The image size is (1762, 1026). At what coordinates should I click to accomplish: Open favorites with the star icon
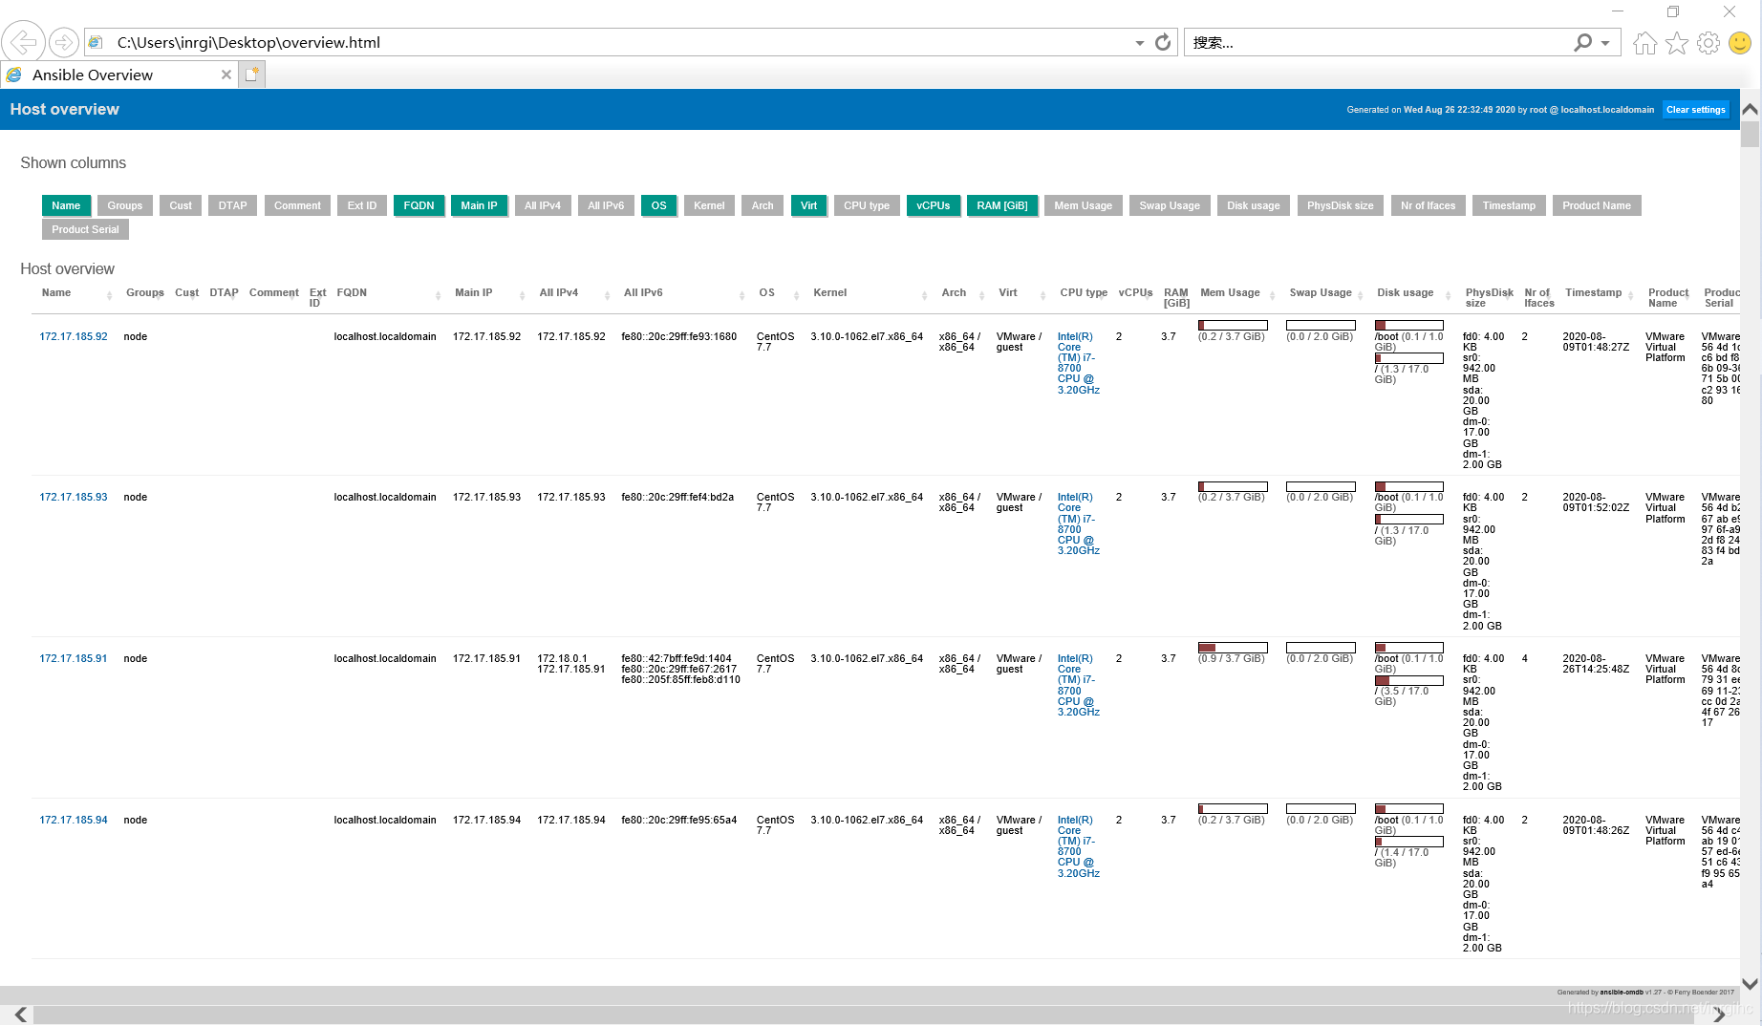click(x=1676, y=43)
